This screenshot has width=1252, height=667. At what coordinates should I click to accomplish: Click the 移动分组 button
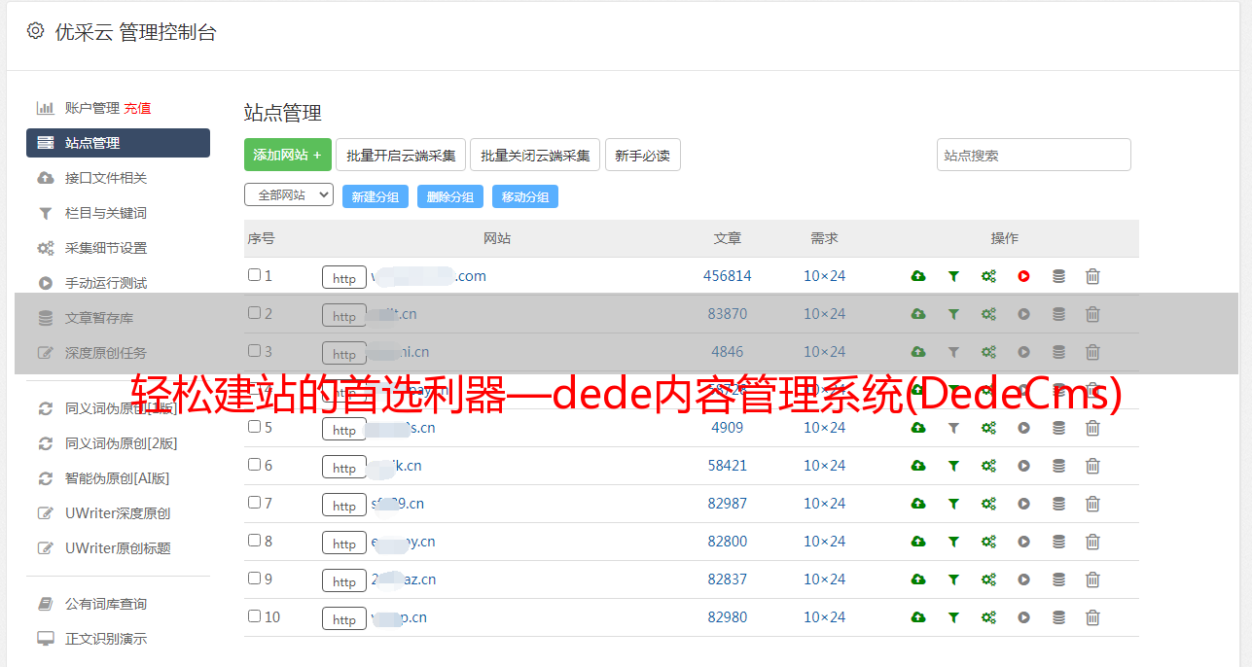click(525, 196)
